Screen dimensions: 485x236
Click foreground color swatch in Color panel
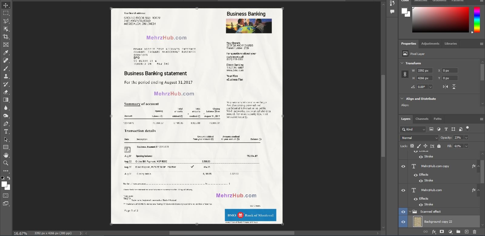point(404,11)
